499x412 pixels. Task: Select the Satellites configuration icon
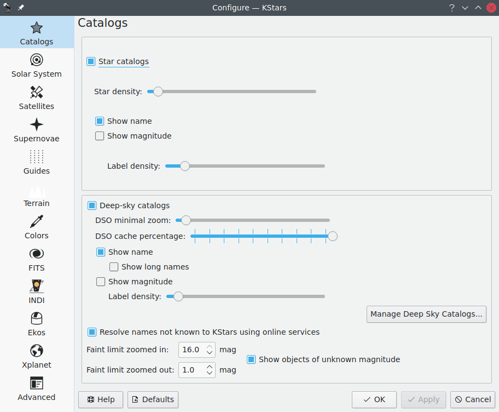pyautogui.click(x=36, y=97)
